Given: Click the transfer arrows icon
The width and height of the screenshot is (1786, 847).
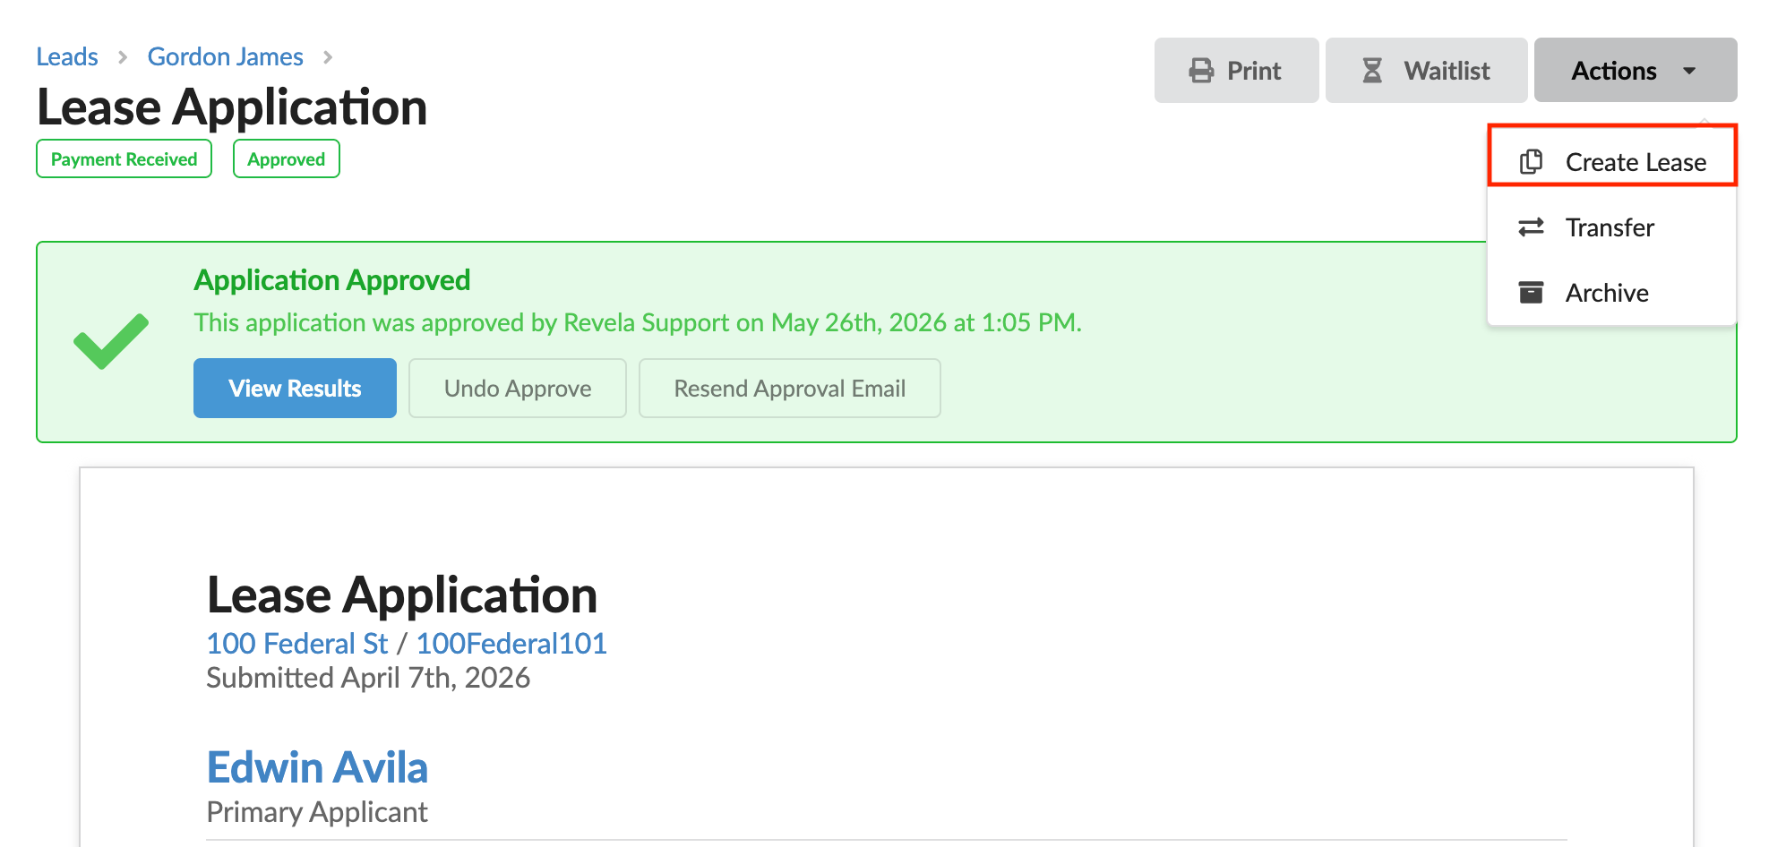Looking at the screenshot, I should 1532,227.
